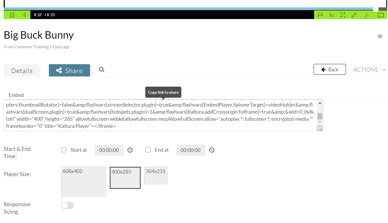Mute the player volume

tap(24, 15)
